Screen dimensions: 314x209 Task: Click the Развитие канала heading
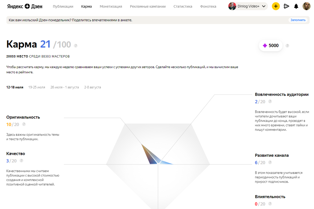272,155
